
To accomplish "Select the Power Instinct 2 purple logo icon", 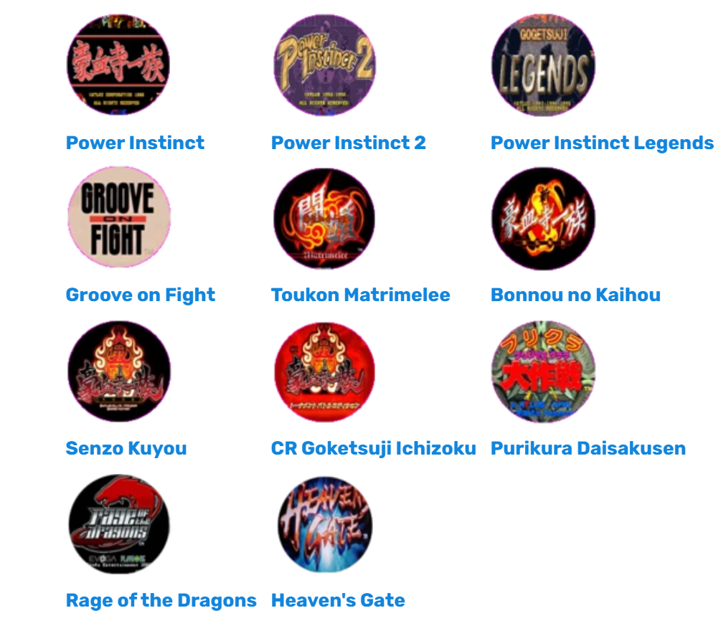I will point(325,65).
